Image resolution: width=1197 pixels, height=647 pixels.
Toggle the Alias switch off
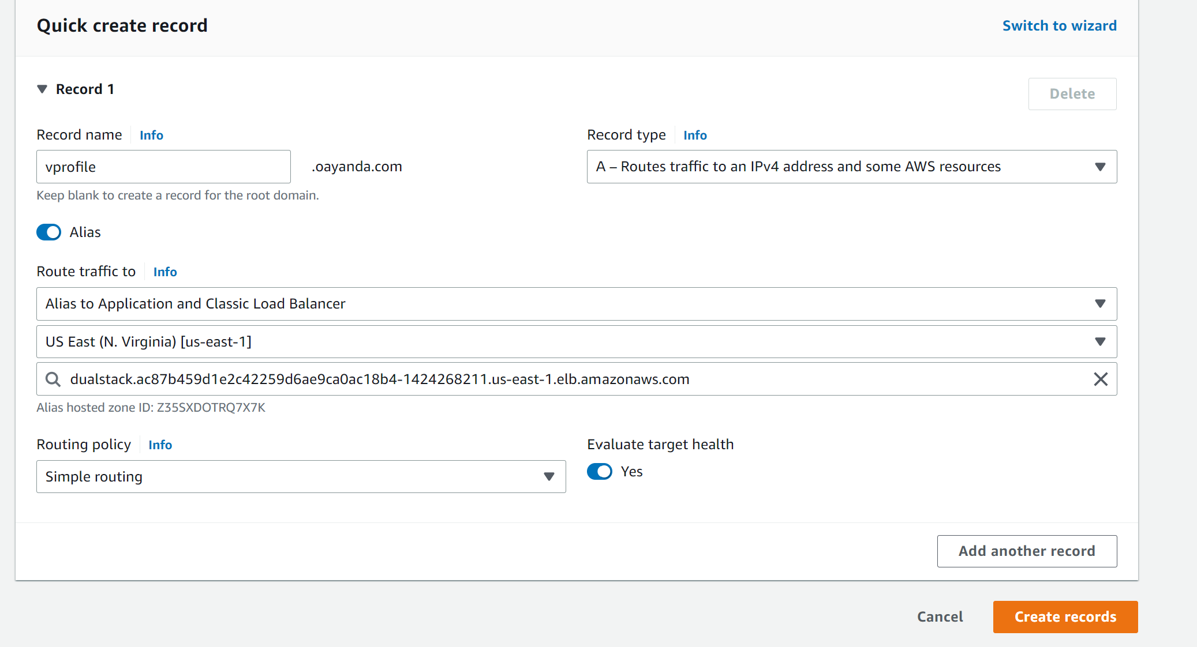(x=49, y=232)
